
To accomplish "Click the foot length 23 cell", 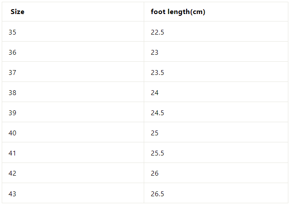I will [x=154, y=52].
